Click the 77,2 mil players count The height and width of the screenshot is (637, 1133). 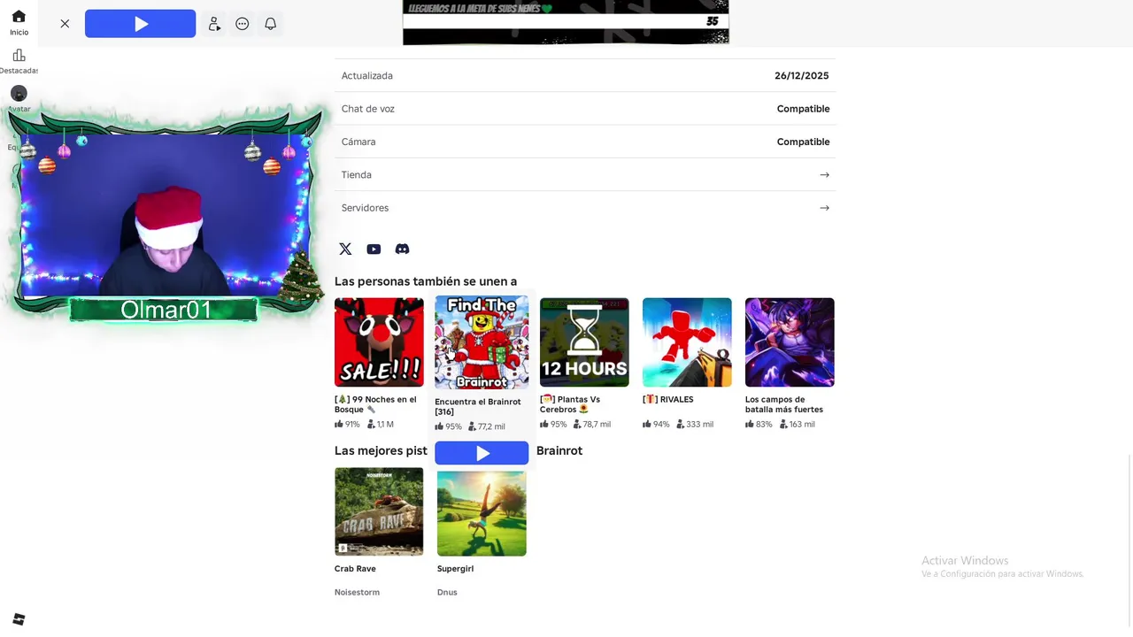pyautogui.click(x=487, y=426)
